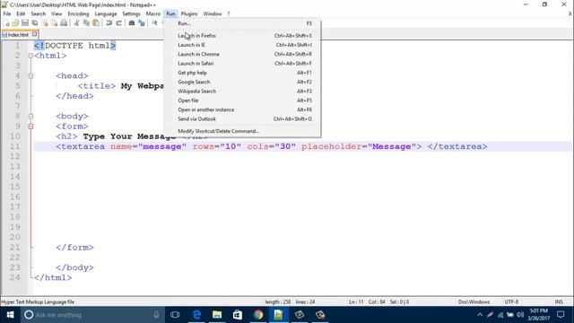Click the Dos\Windows status bar entry
This screenshot has width=574, height=323.
(x=474, y=302)
